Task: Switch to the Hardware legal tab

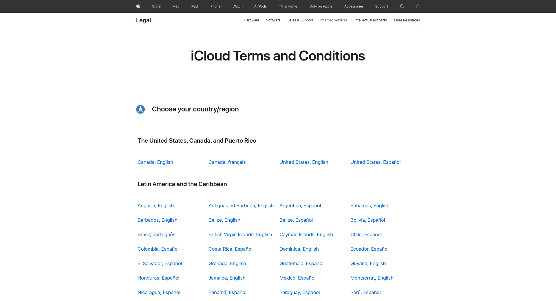Action: [x=251, y=20]
